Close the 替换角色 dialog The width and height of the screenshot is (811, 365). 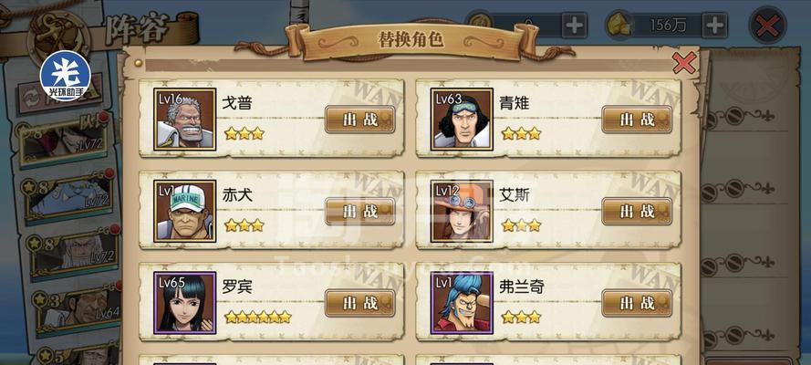tap(684, 63)
